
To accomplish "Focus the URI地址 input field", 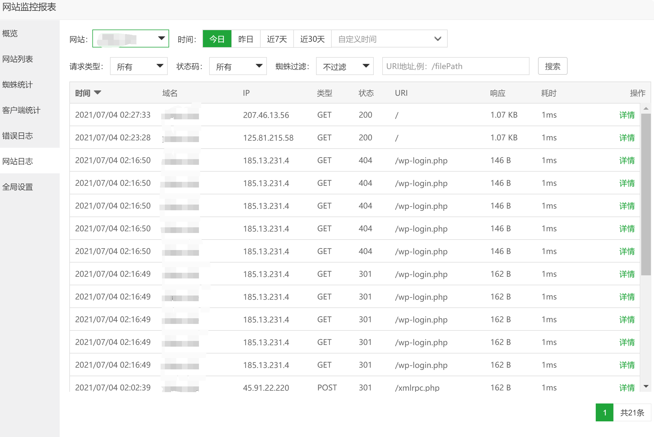I will point(456,66).
